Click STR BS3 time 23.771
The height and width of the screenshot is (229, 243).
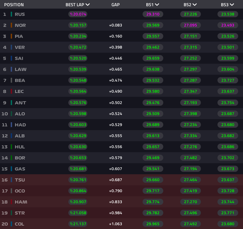[227, 213]
